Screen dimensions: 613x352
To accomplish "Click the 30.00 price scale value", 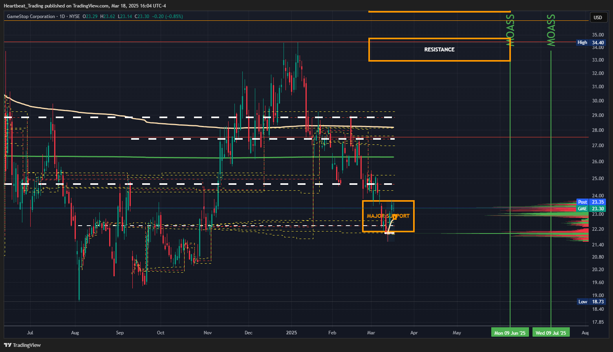I will click(598, 101).
